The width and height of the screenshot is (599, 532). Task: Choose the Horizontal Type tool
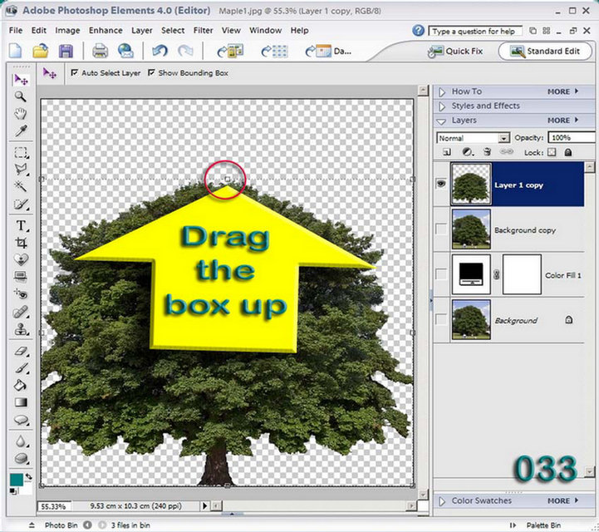coord(21,225)
